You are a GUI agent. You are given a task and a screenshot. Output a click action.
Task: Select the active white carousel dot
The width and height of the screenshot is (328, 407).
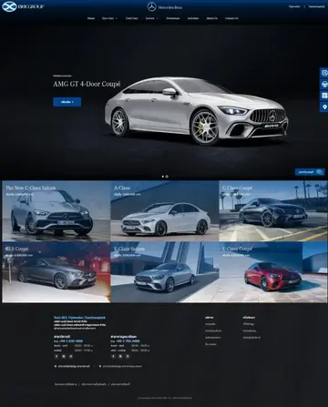pyautogui.click(x=163, y=177)
